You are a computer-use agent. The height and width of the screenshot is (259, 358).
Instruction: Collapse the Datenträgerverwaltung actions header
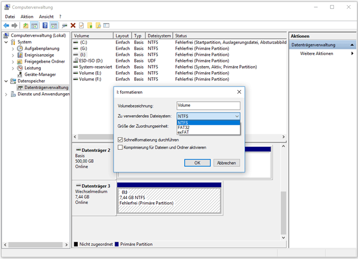pos(352,45)
